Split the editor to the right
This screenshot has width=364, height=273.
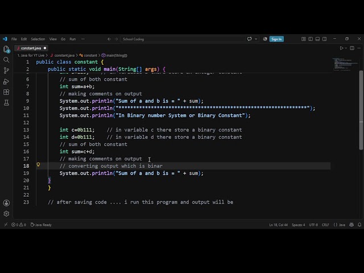352,48
